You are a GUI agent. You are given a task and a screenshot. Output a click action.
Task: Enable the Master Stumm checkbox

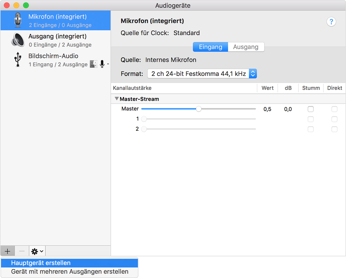click(311, 109)
